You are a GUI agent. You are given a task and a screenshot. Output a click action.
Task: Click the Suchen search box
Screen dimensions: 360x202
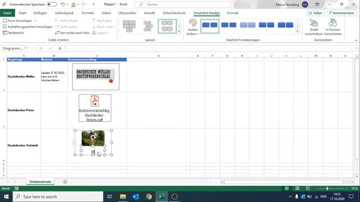182,4
